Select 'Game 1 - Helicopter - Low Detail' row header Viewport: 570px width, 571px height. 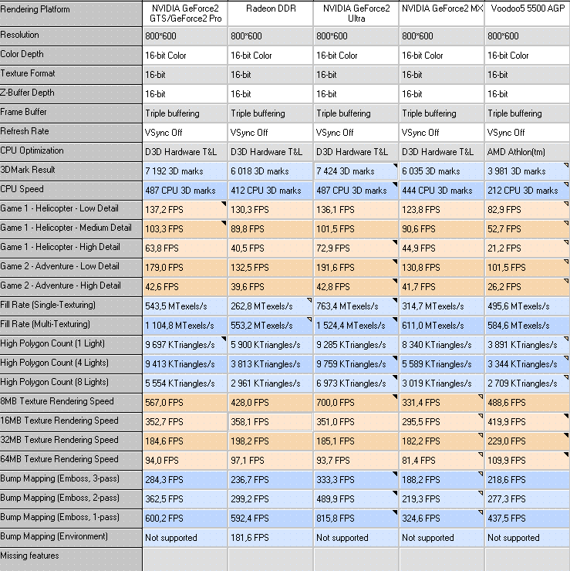point(71,210)
